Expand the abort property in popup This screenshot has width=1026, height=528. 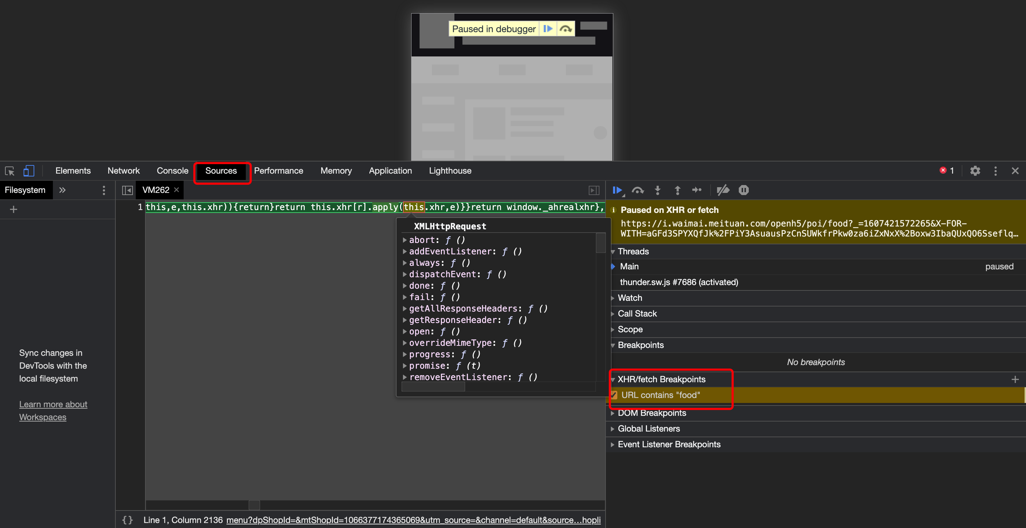pyautogui.click(x=405, y=240)
